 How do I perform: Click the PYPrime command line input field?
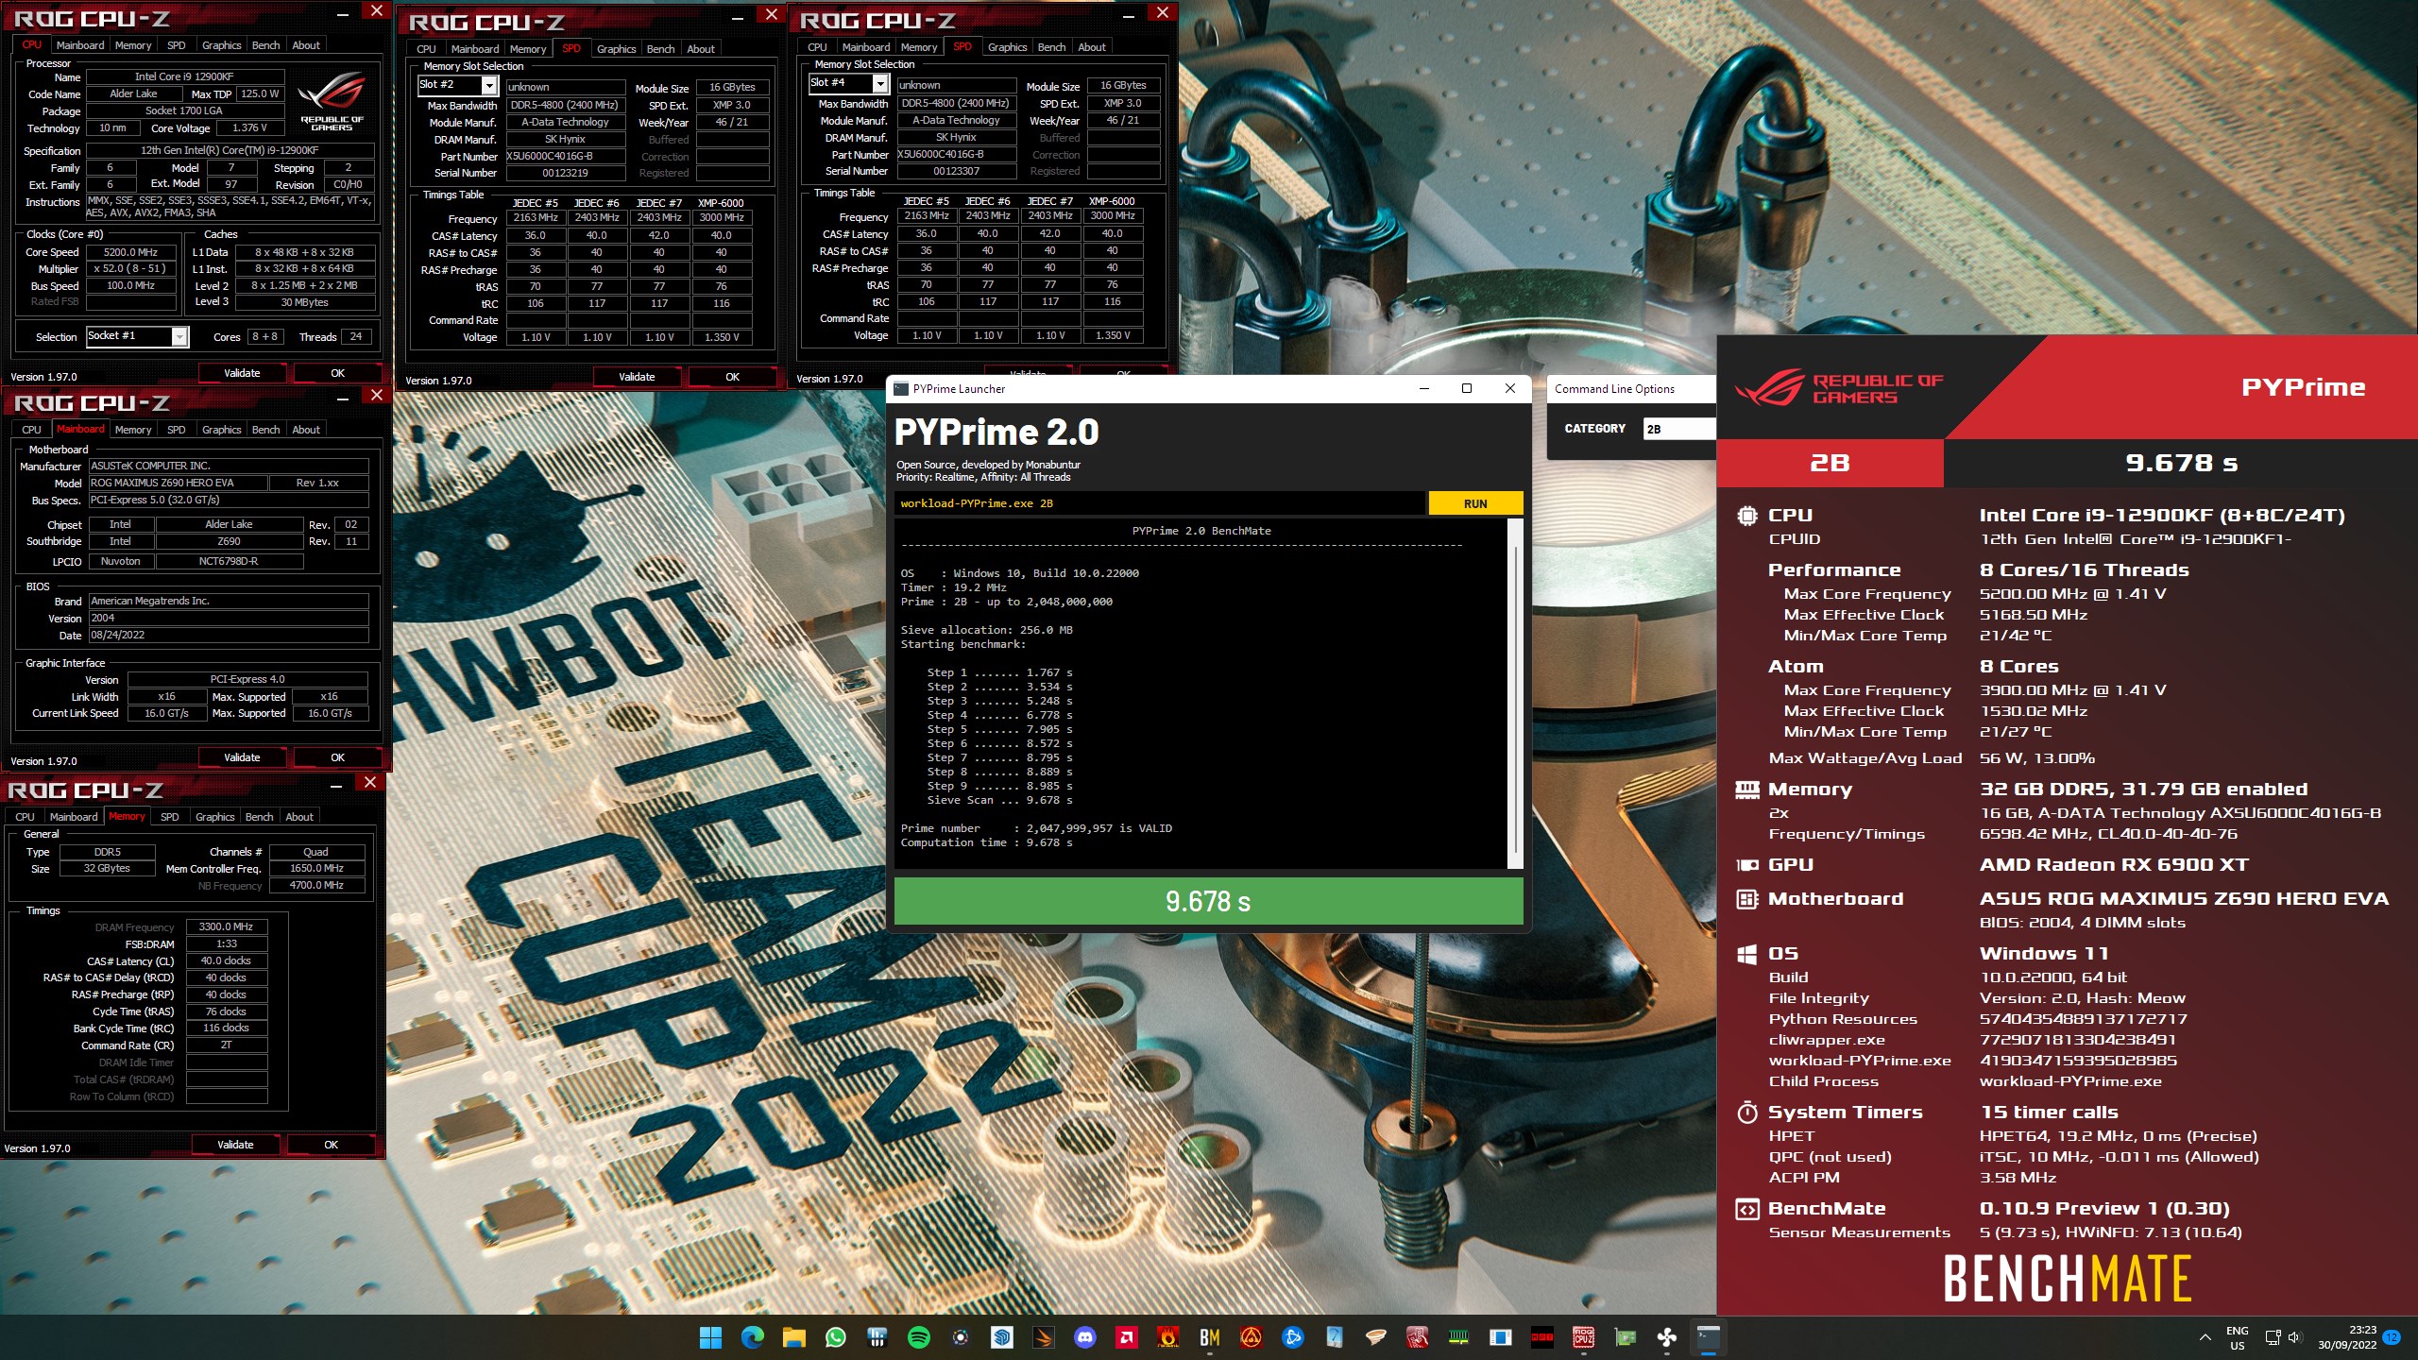point(1160,503)
